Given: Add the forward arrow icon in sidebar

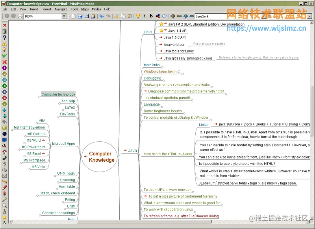Looking at the screenshot, I should [x=4, y=116].
